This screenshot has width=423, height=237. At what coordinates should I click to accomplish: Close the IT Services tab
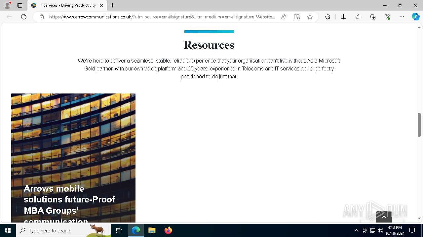101,5
